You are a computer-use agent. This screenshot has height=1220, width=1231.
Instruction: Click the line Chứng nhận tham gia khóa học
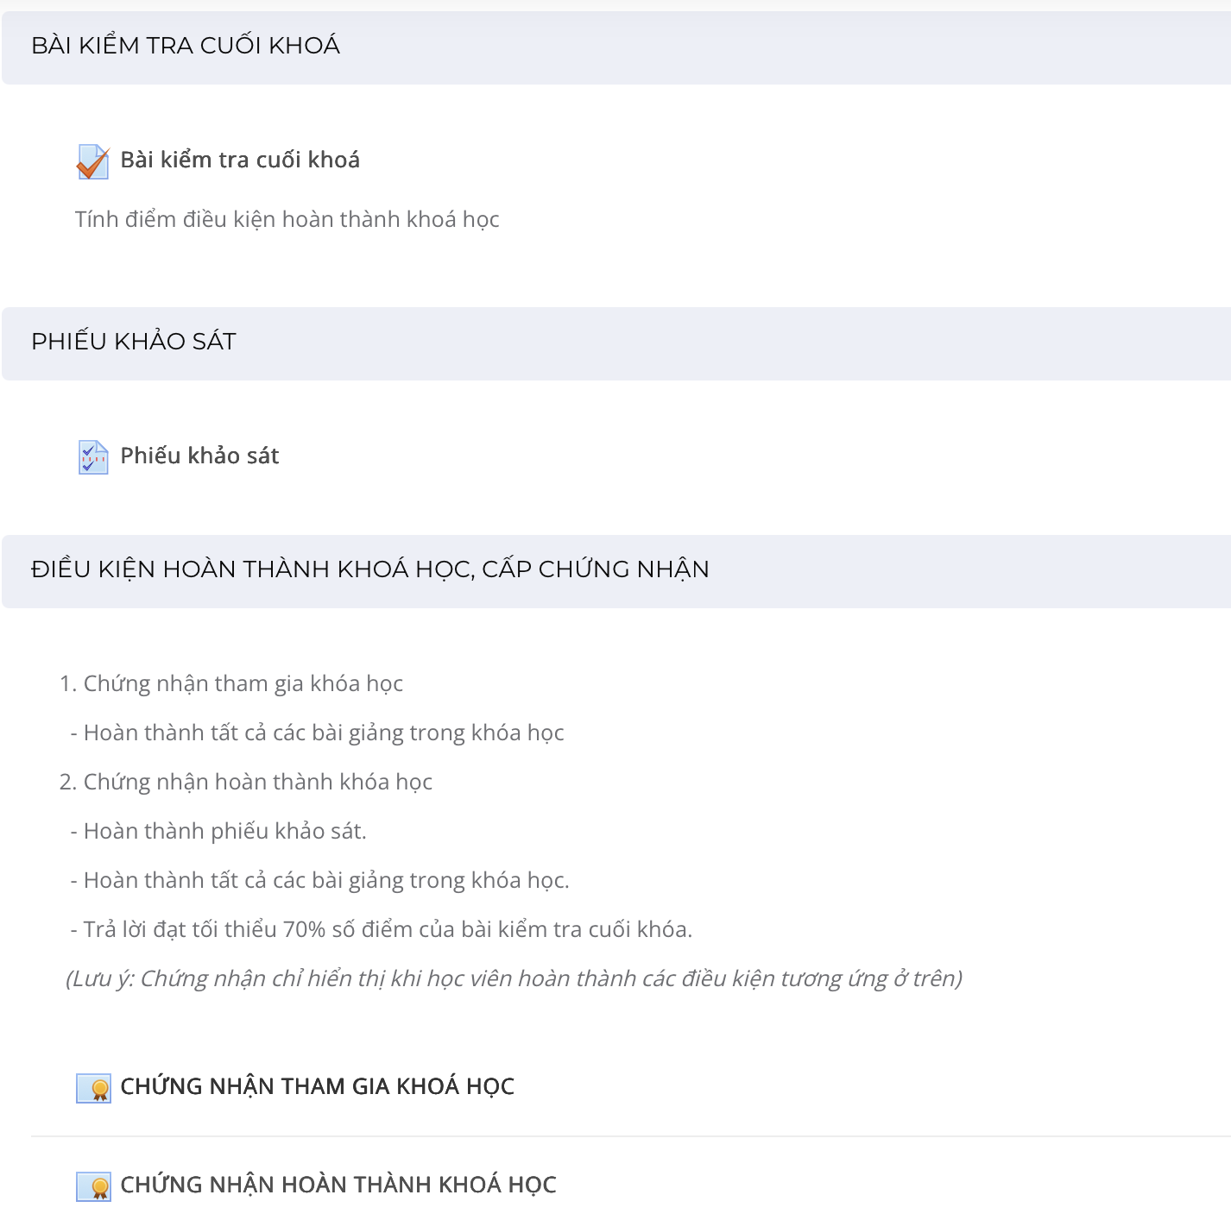coord(230,683)
